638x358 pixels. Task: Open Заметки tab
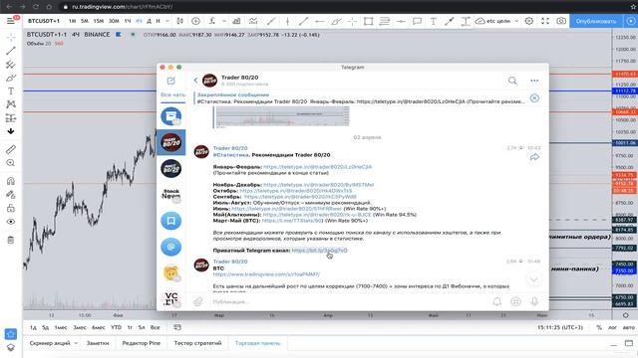98,343
